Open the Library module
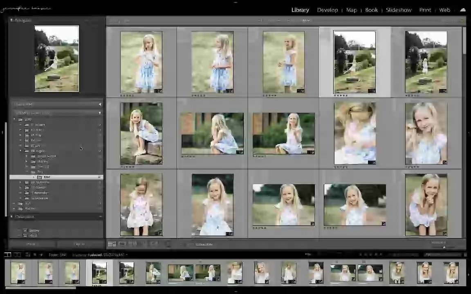This screenshot has height=294, width=471. coord(300,10)
